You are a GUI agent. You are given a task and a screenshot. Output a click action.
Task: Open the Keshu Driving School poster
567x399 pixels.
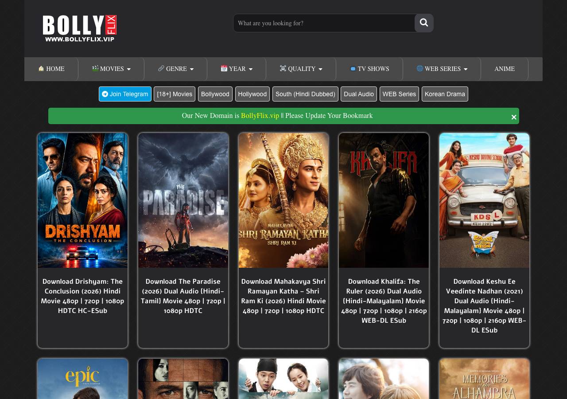[x=484, y=200]
